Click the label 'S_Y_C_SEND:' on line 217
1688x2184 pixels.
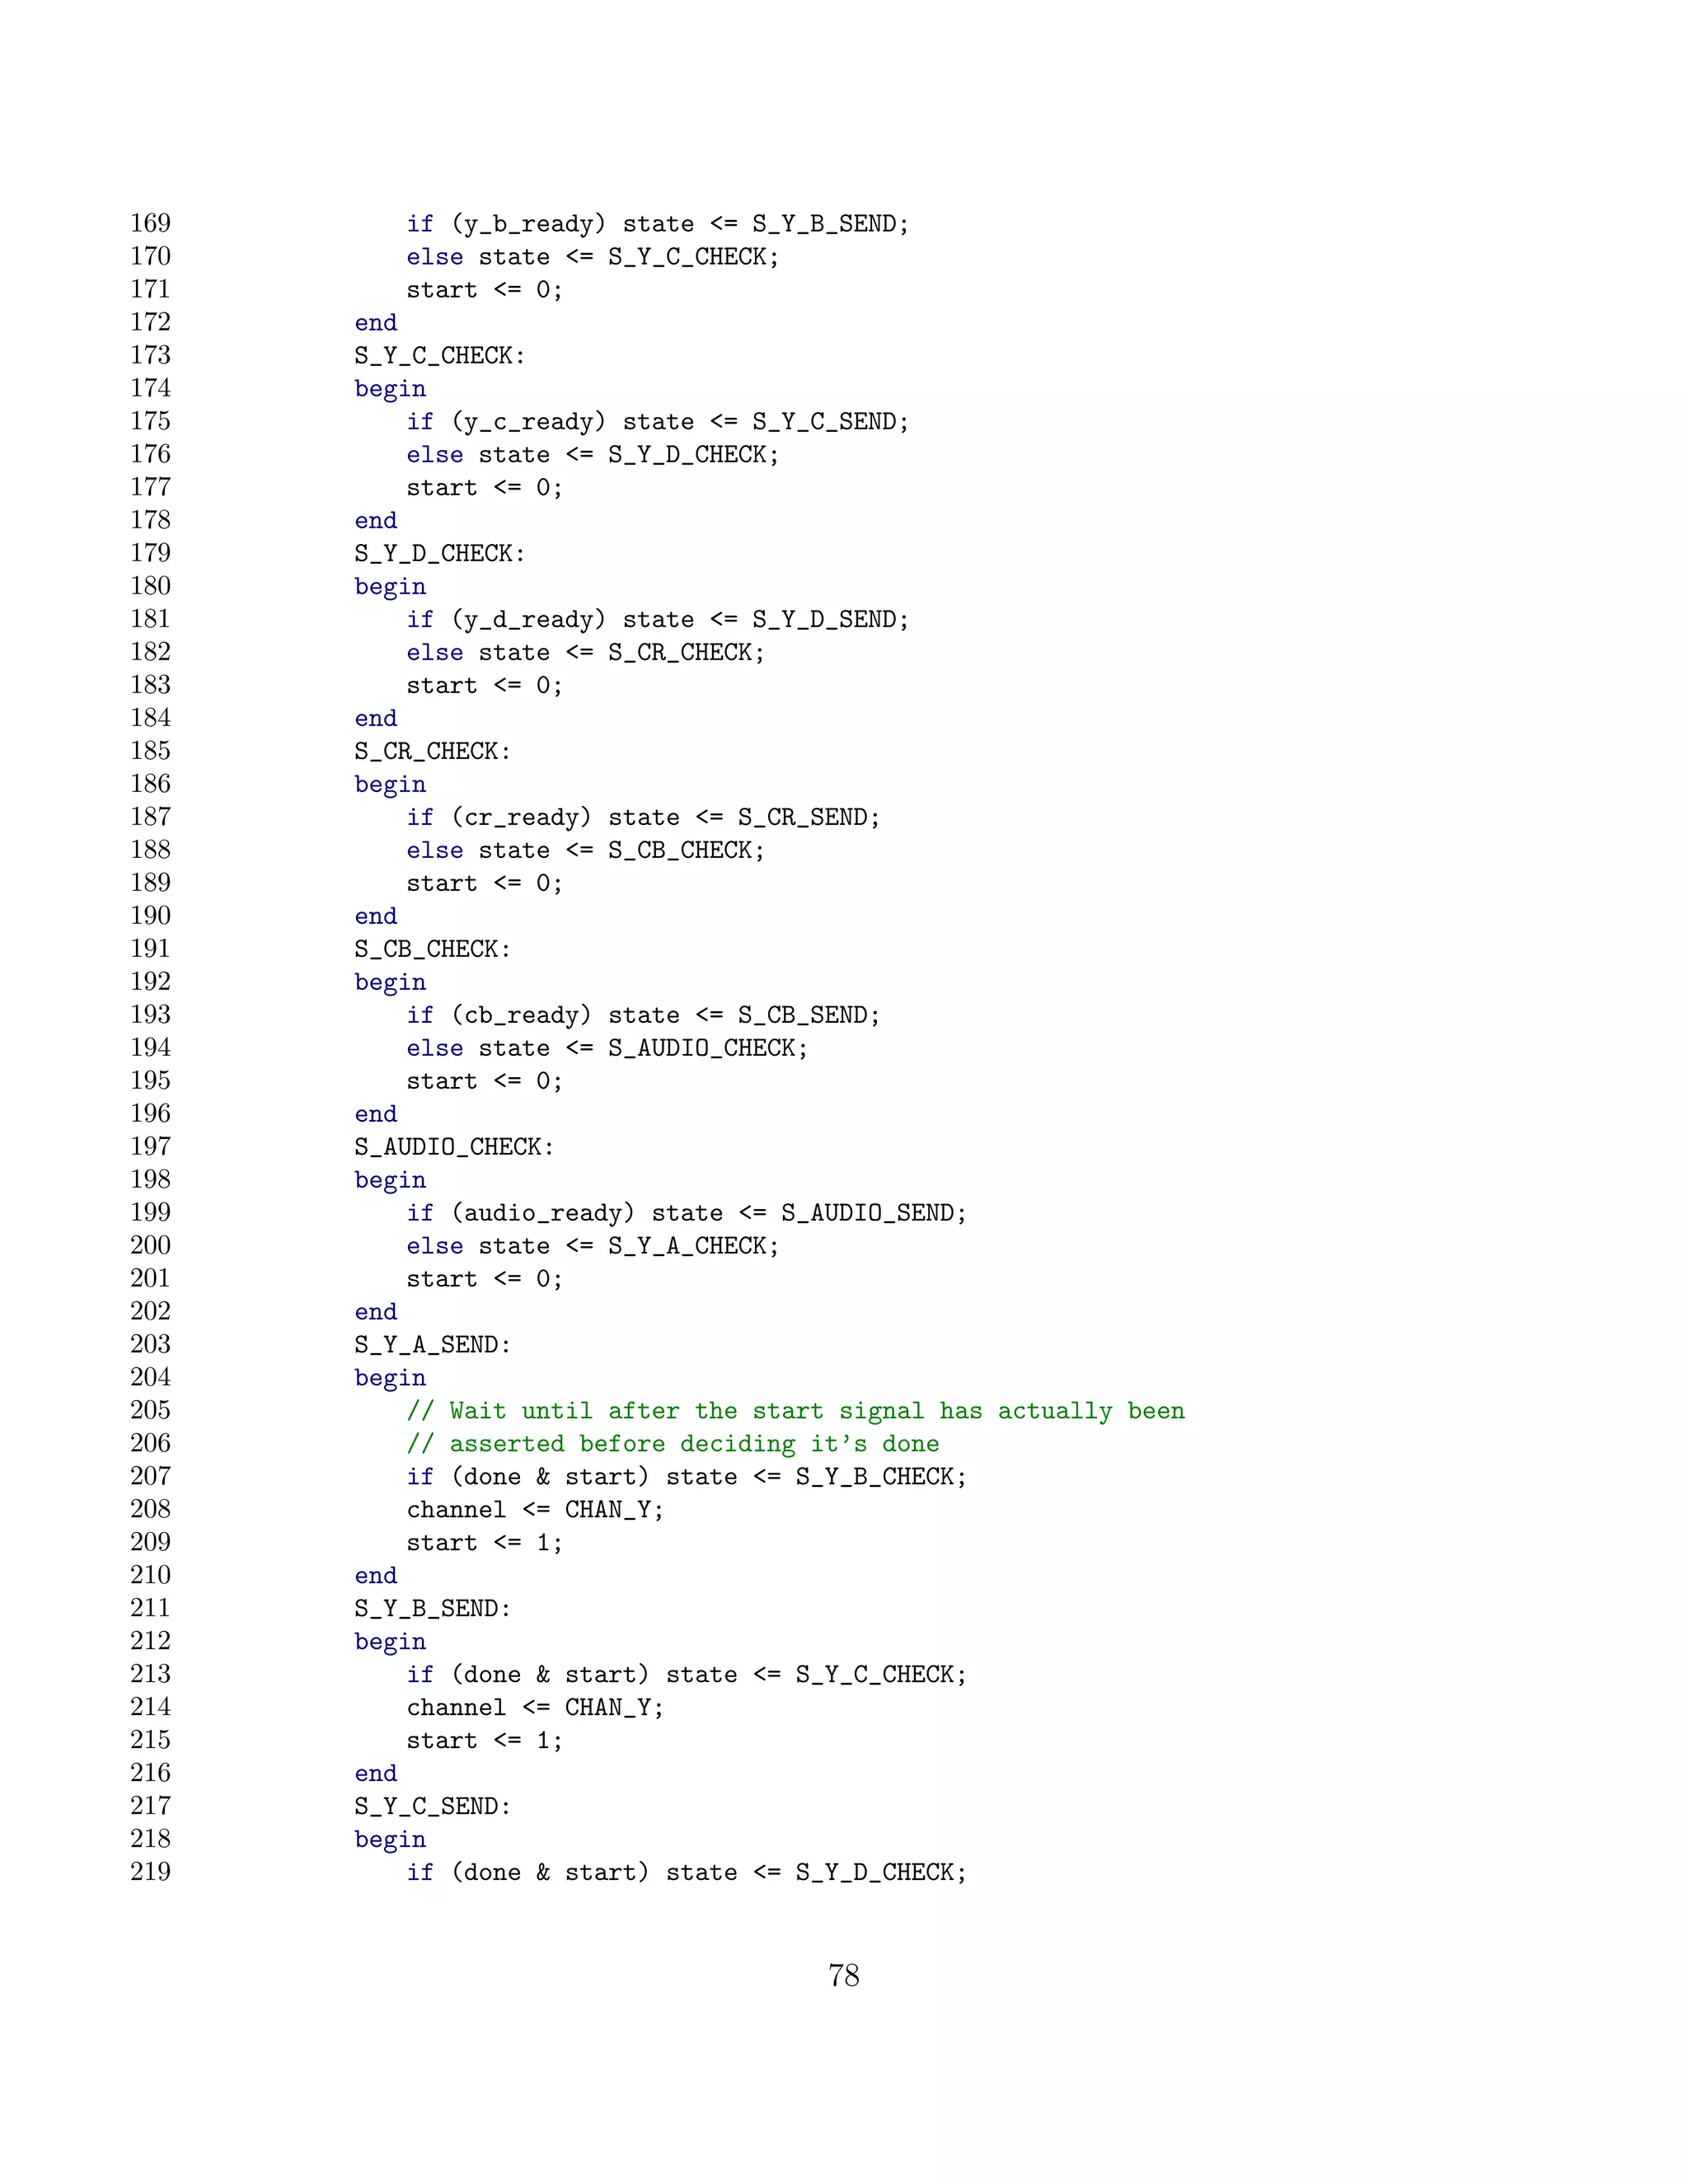pyautogui.click(x=433, y=1807)
